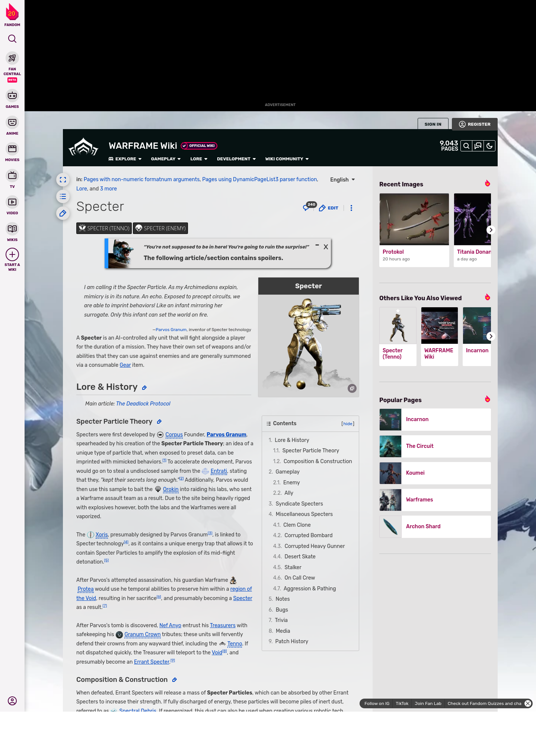536x744 pixels.
Task: Open the Fandom home logo
Action: pos(12,15)
